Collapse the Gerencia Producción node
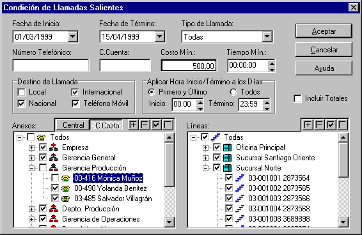Image resolution: width=362 pixels, height=235 pixels. tap(31, 168)
